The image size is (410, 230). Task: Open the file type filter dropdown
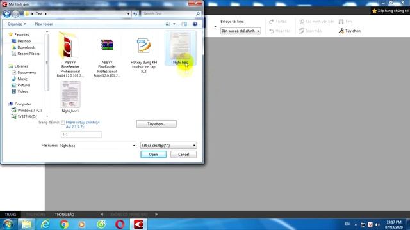(168, 146)
